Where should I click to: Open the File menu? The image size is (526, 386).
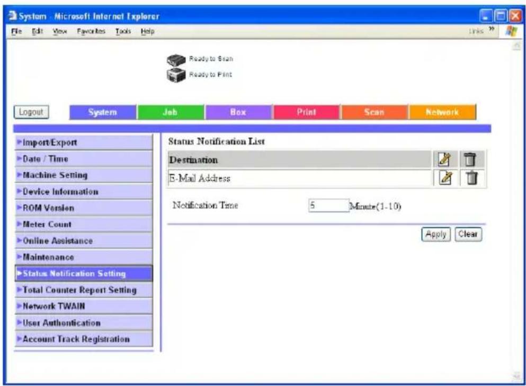(x=16, y=31)
